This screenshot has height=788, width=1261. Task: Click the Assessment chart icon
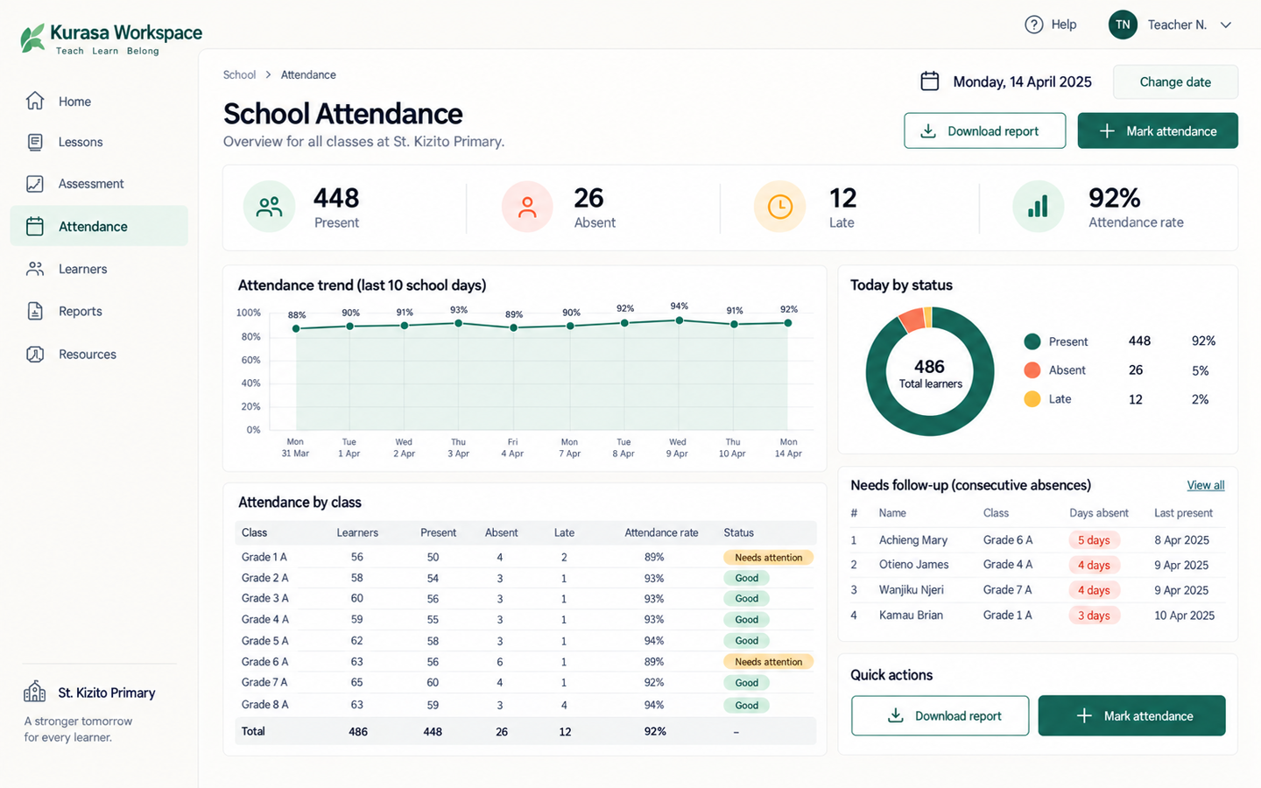[x=35, y=184]
